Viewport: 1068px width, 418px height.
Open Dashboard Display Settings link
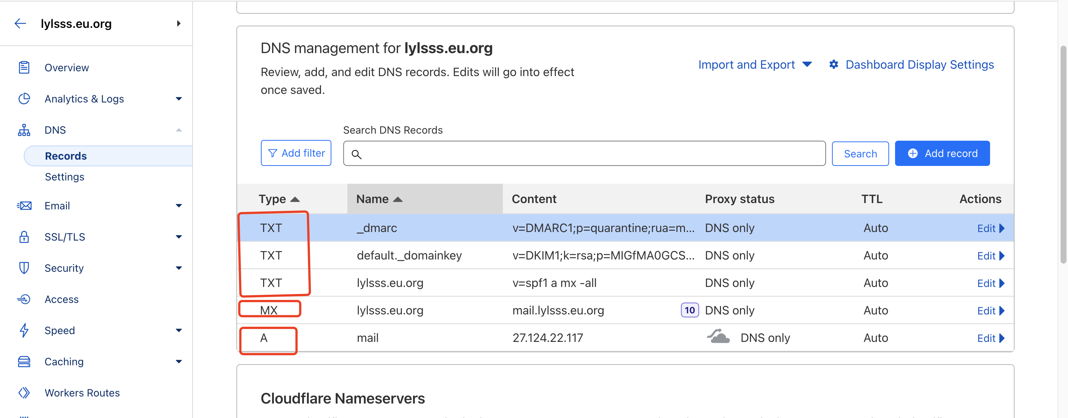(x=920, y=65)
